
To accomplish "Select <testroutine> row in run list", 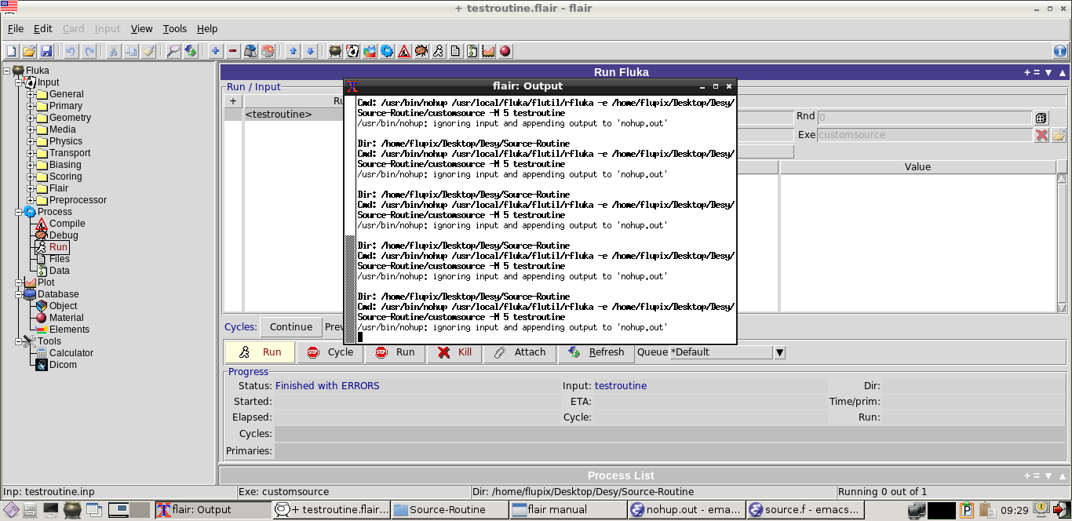I will (284, 115).
